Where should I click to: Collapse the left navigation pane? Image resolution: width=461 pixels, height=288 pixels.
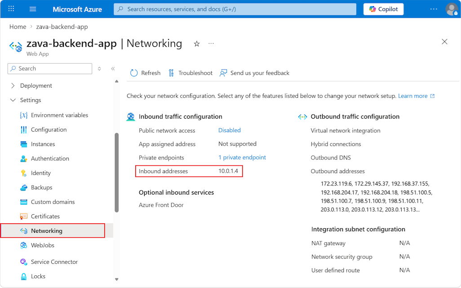tap(113, 68)
